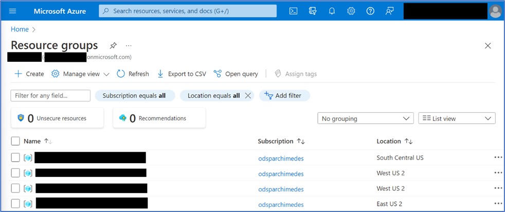This screenshot has width=505, height=212.
Task: Open the Feedback icon
Action: tap(390, 11)
